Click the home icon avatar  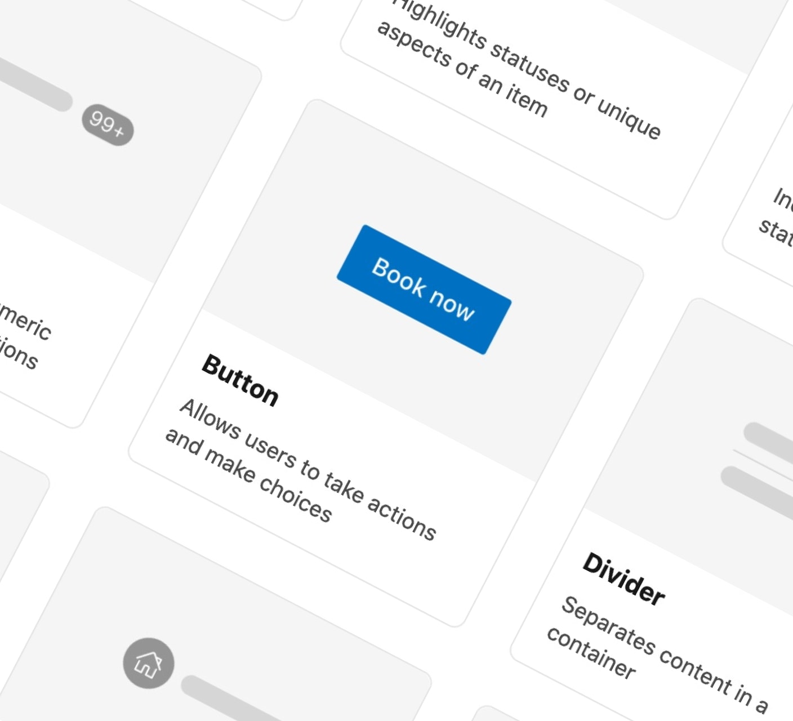click(149, 663)
